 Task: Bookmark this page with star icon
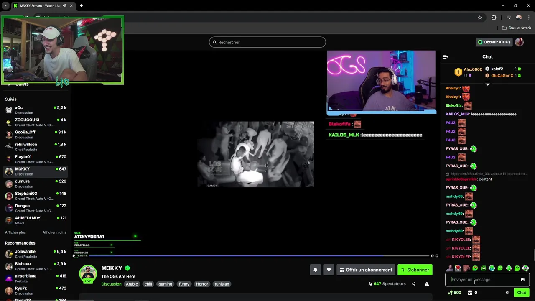tap(480, 18)
